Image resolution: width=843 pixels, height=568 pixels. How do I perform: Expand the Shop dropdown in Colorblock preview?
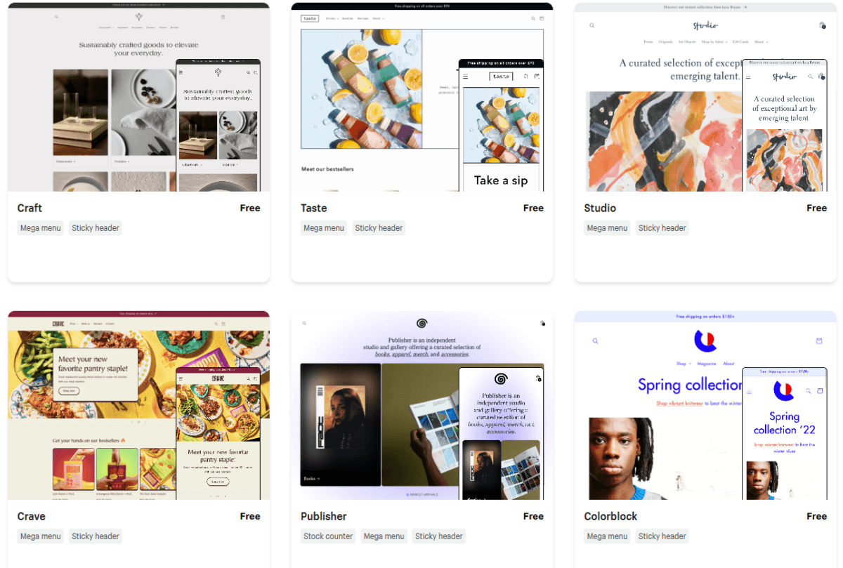click(x=684, y=364)
